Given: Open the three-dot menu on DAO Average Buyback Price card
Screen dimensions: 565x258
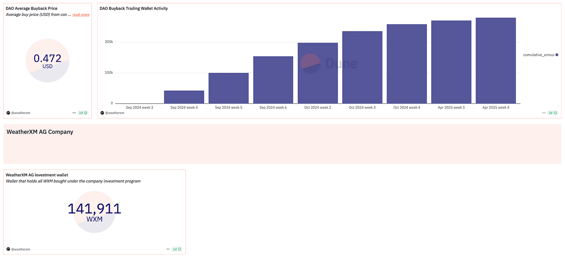Looking at the screenshot, I should pyautogui.click(x=74, y=113).
